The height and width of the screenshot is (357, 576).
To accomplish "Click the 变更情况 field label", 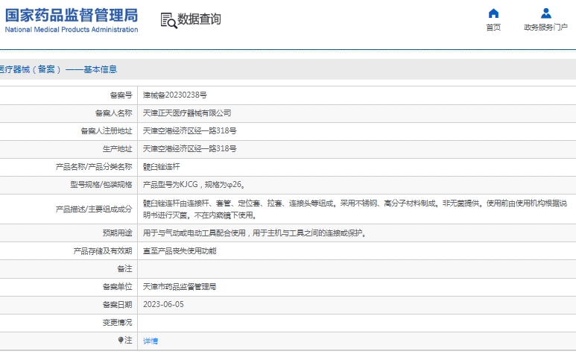I will pyautogui.click(x=117, y=323).
